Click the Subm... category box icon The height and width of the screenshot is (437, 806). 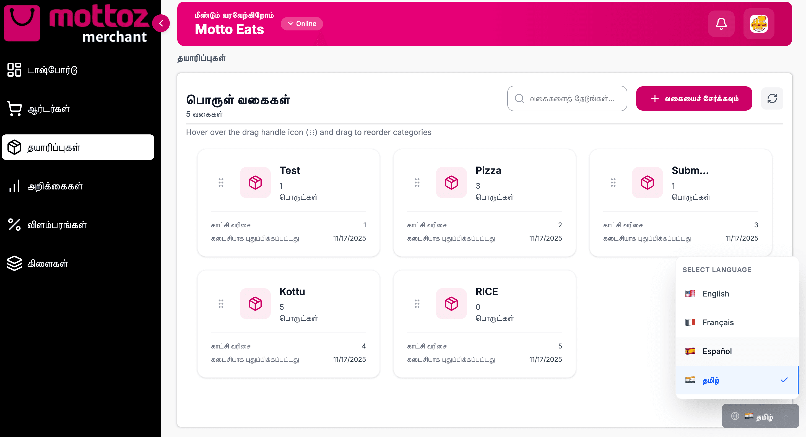coord(647,182)
